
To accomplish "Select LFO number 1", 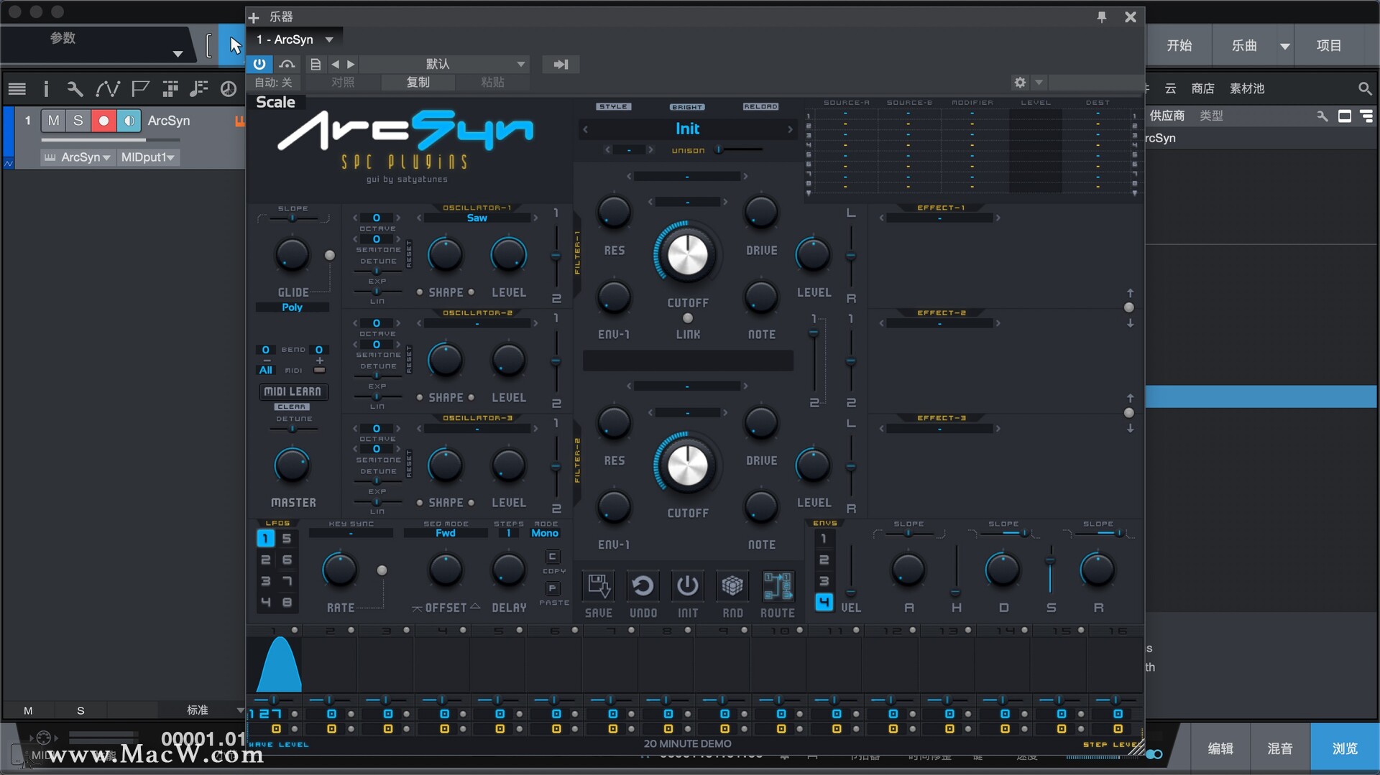I will point(265,538).
